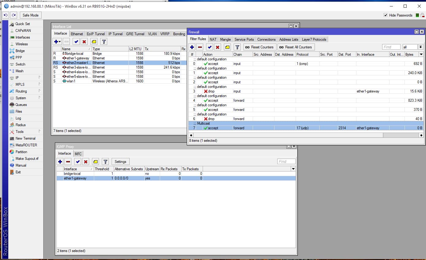Open the Firewall chain filter 'all' dropdown
Image resolution: width=426 pixels, height=260 pixels.
pyautogui.click(x=420, y=47)
